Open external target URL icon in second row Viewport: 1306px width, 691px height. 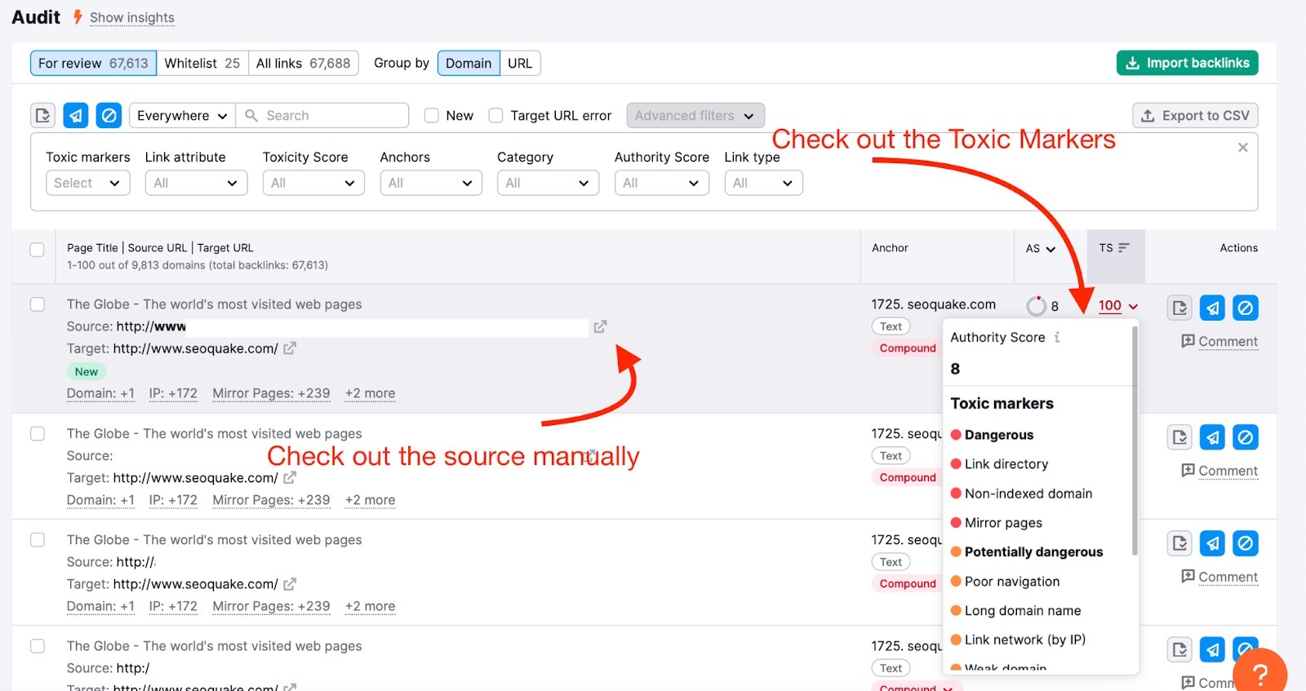point(290,478)
